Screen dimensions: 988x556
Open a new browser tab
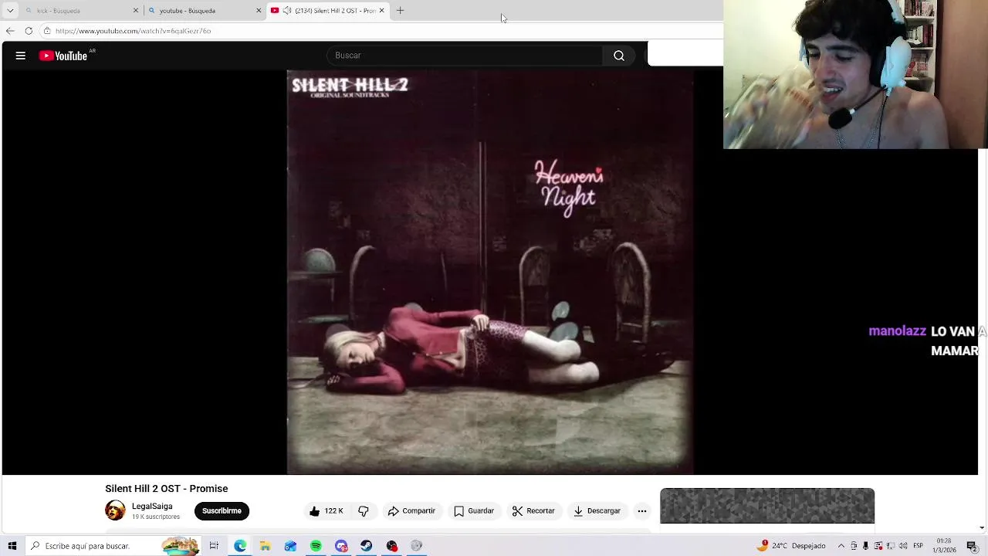coord(400,11)
